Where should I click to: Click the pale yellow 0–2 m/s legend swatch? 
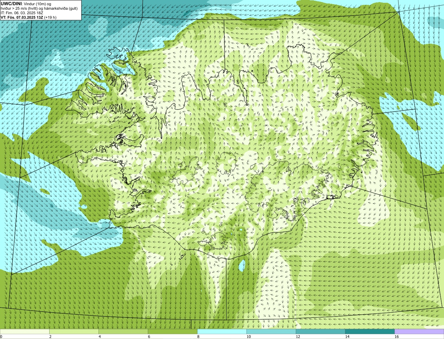pos(25,332)
